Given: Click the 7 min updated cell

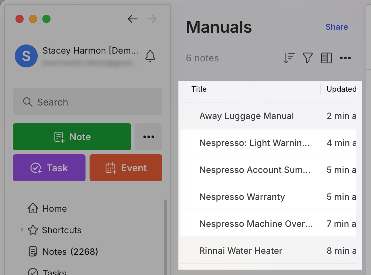Looking at the screenshot, I should point(341,223).
